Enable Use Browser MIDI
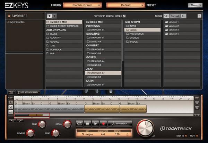The height and width of the screenshot is (143, 208). pyautogui.click(x=28, y=92)
